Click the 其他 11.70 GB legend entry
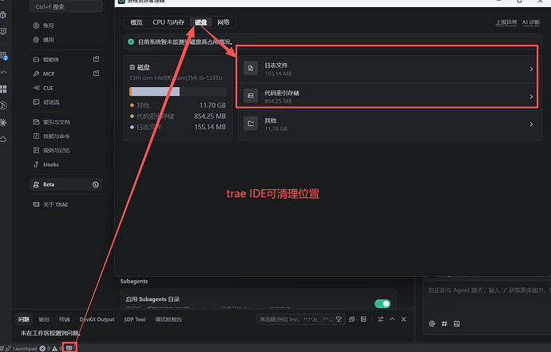This screenshot has height=352, width=551. tap(178, 105)
